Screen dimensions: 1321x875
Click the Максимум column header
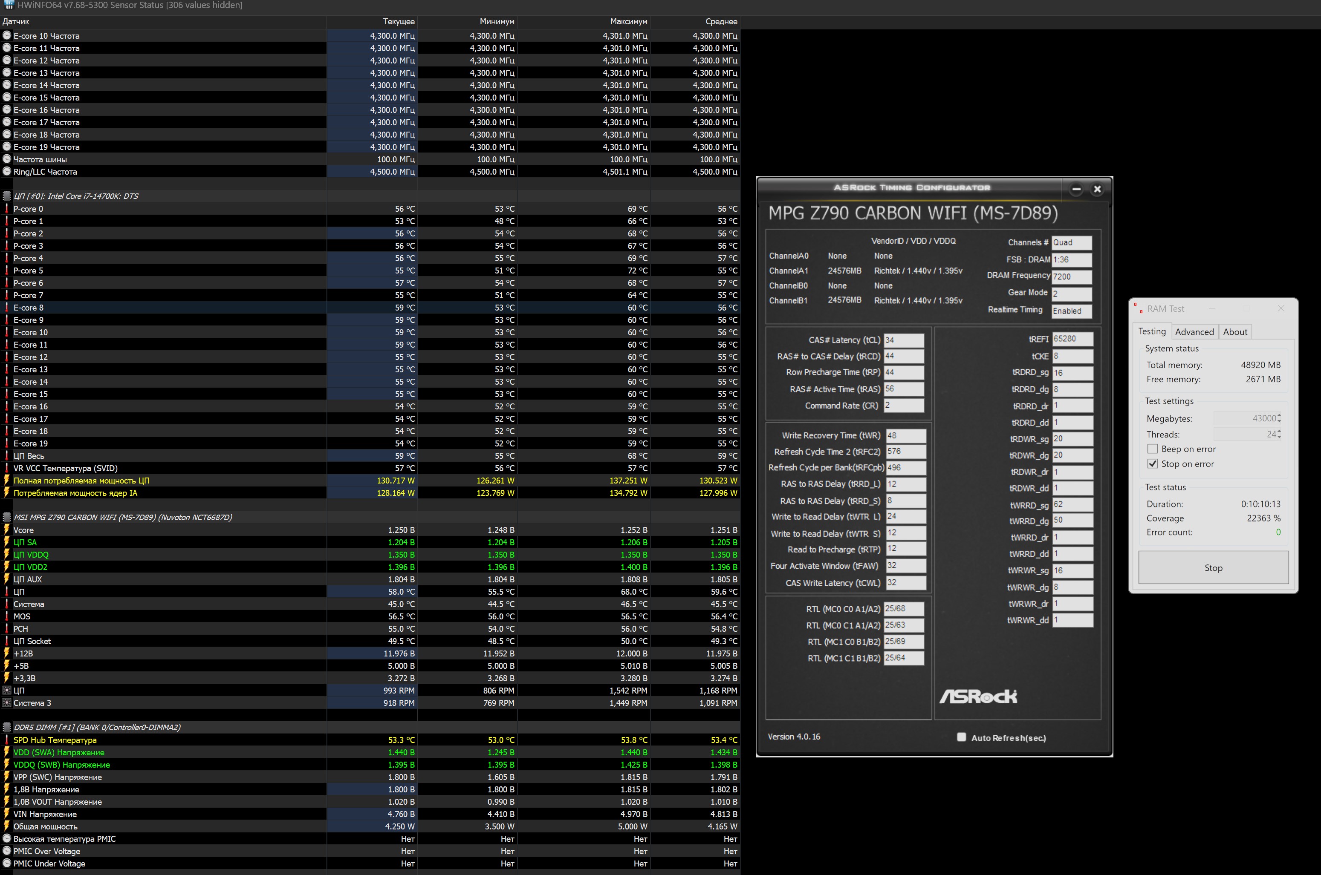[x=628, y=22]
